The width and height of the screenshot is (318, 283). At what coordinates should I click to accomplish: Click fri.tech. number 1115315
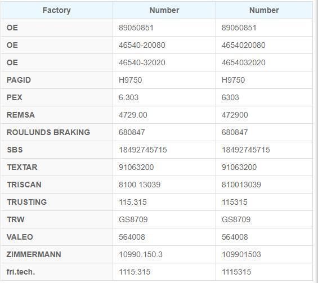point(236,272)
